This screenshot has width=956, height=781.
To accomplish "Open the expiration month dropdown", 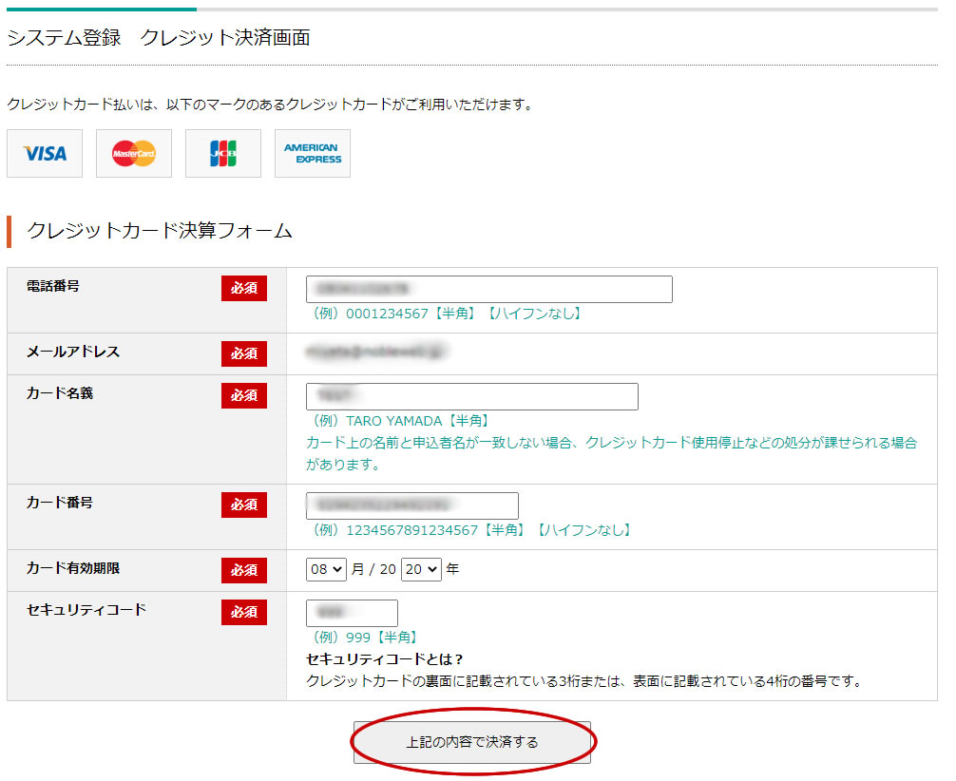I will coord(326,569).
